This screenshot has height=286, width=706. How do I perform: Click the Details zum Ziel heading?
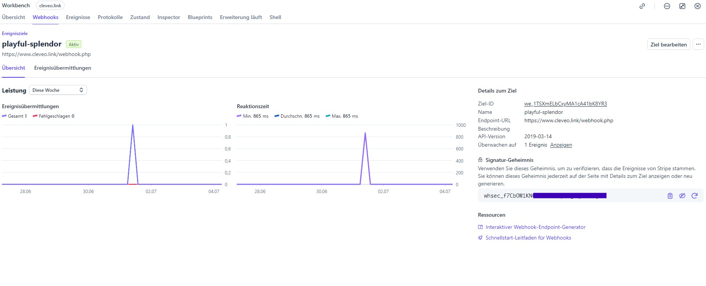coord(497,91)
